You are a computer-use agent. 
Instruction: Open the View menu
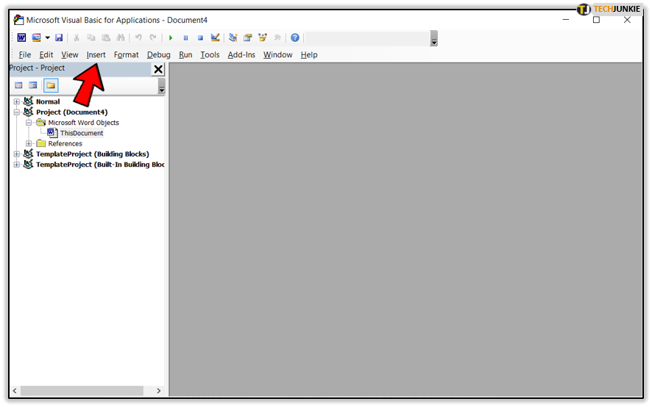coord(70,55)
